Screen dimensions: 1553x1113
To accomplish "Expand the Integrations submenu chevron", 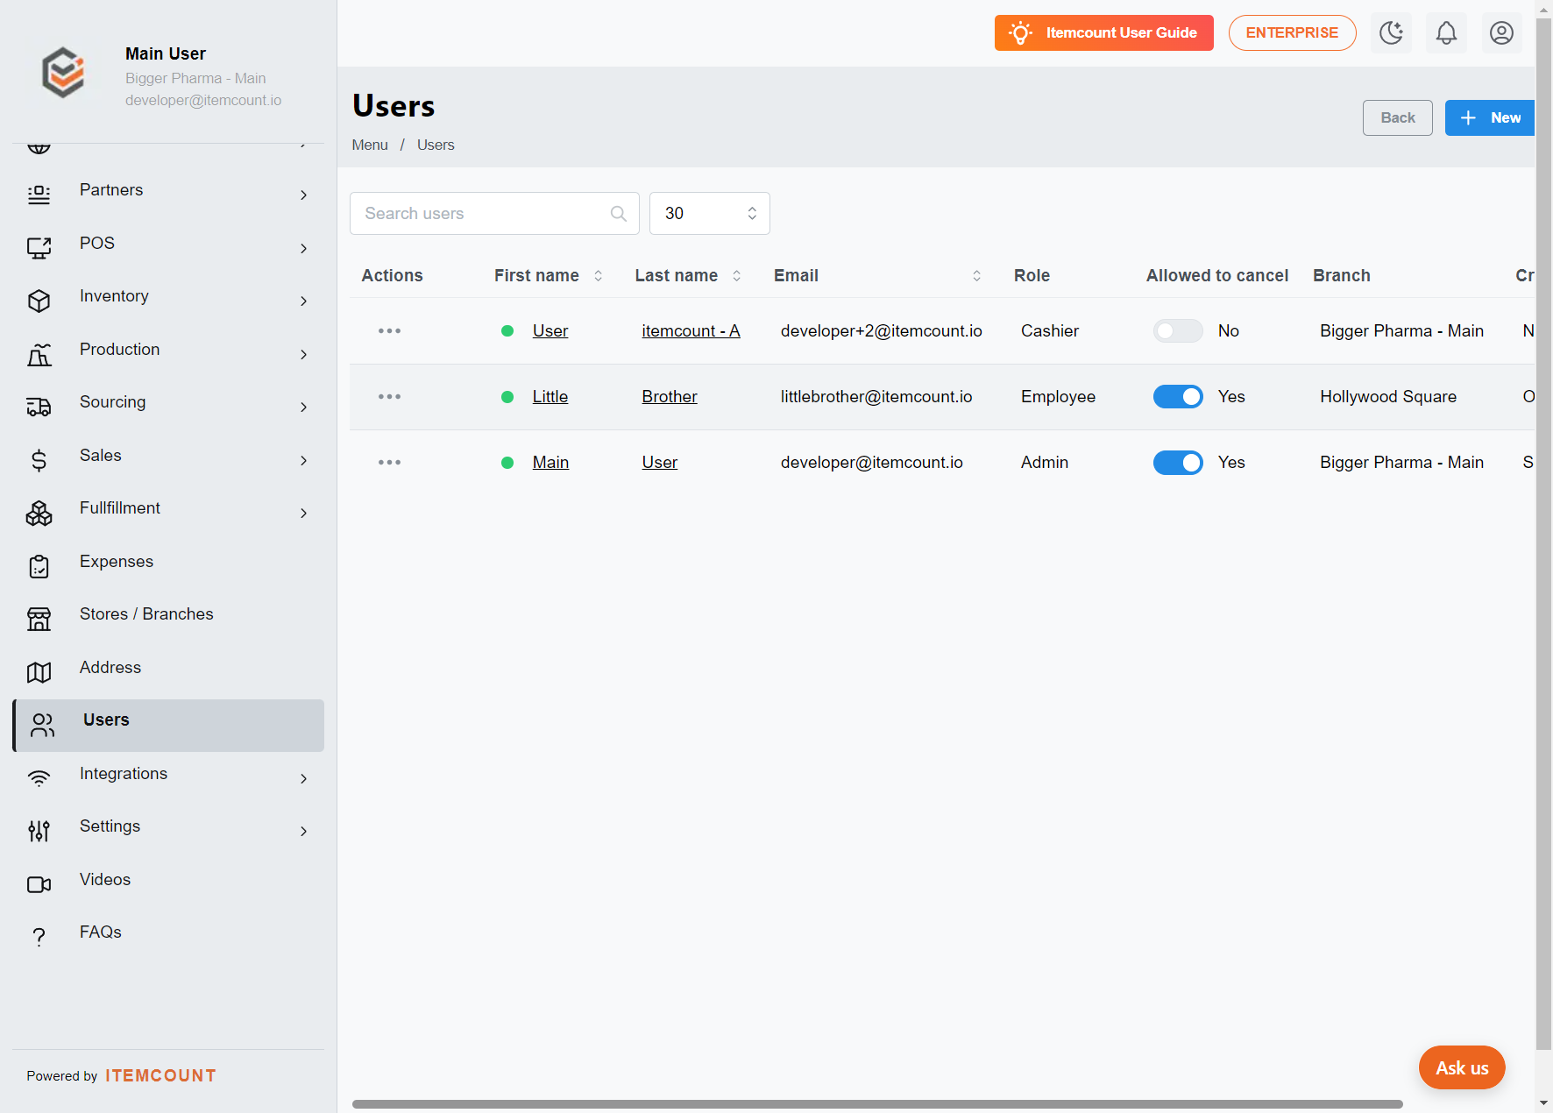I will pos(304,778).
